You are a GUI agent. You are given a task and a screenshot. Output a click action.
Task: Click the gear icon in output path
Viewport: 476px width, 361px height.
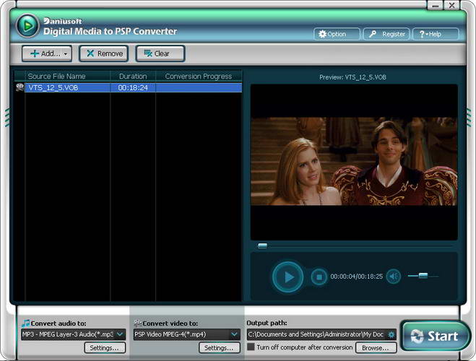[391, 334]
